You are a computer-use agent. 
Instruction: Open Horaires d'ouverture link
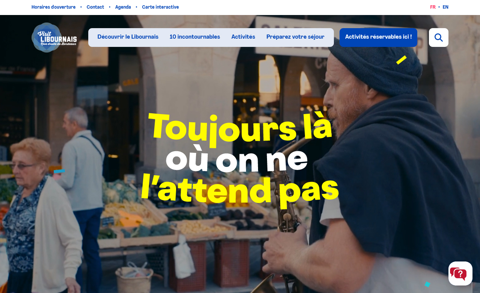53,7
